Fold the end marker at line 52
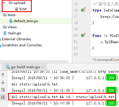The image size is (119, 107). click(x=90, y=48)
